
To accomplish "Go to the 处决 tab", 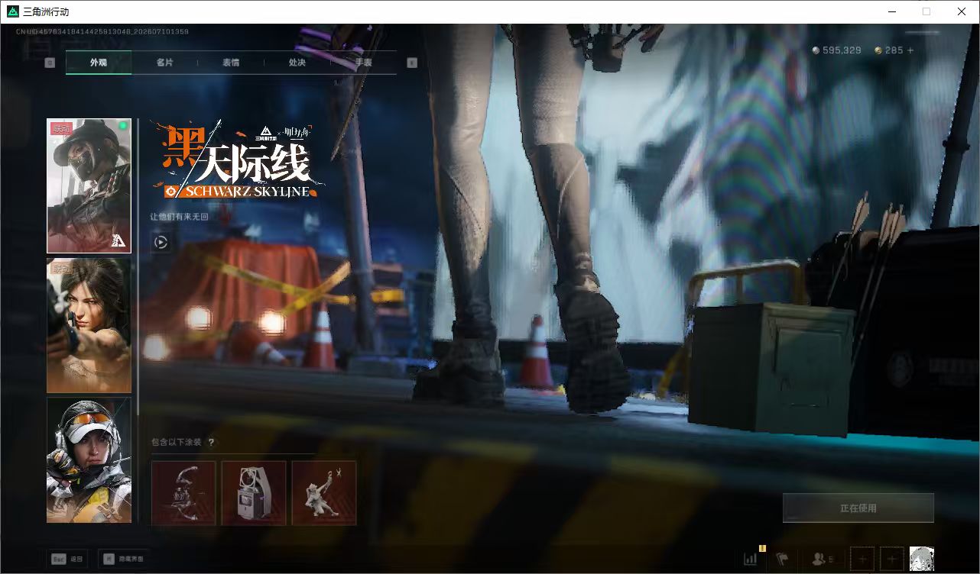I will [297, 63].
